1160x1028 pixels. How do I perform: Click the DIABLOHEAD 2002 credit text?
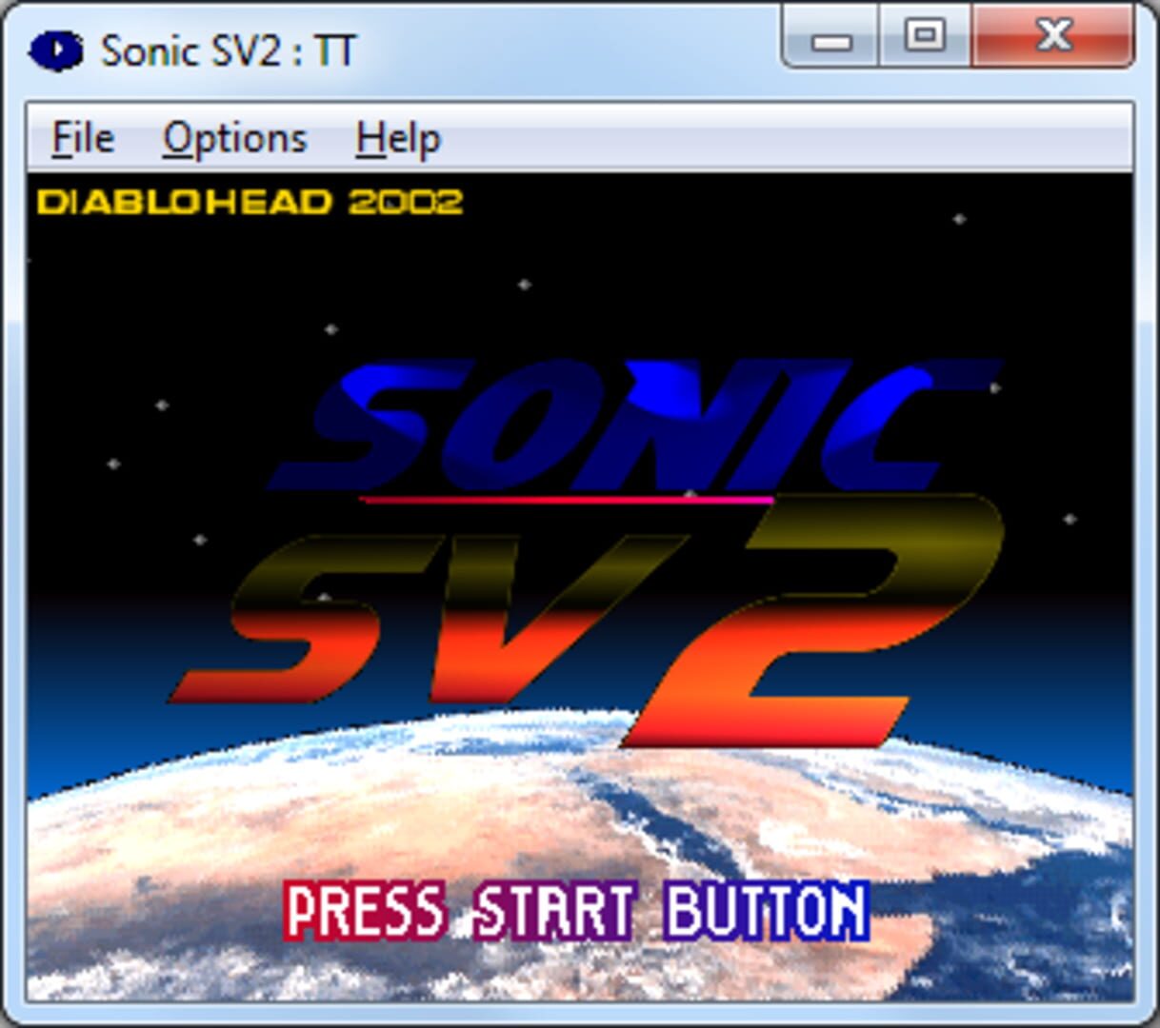click(x=250, y=200)
